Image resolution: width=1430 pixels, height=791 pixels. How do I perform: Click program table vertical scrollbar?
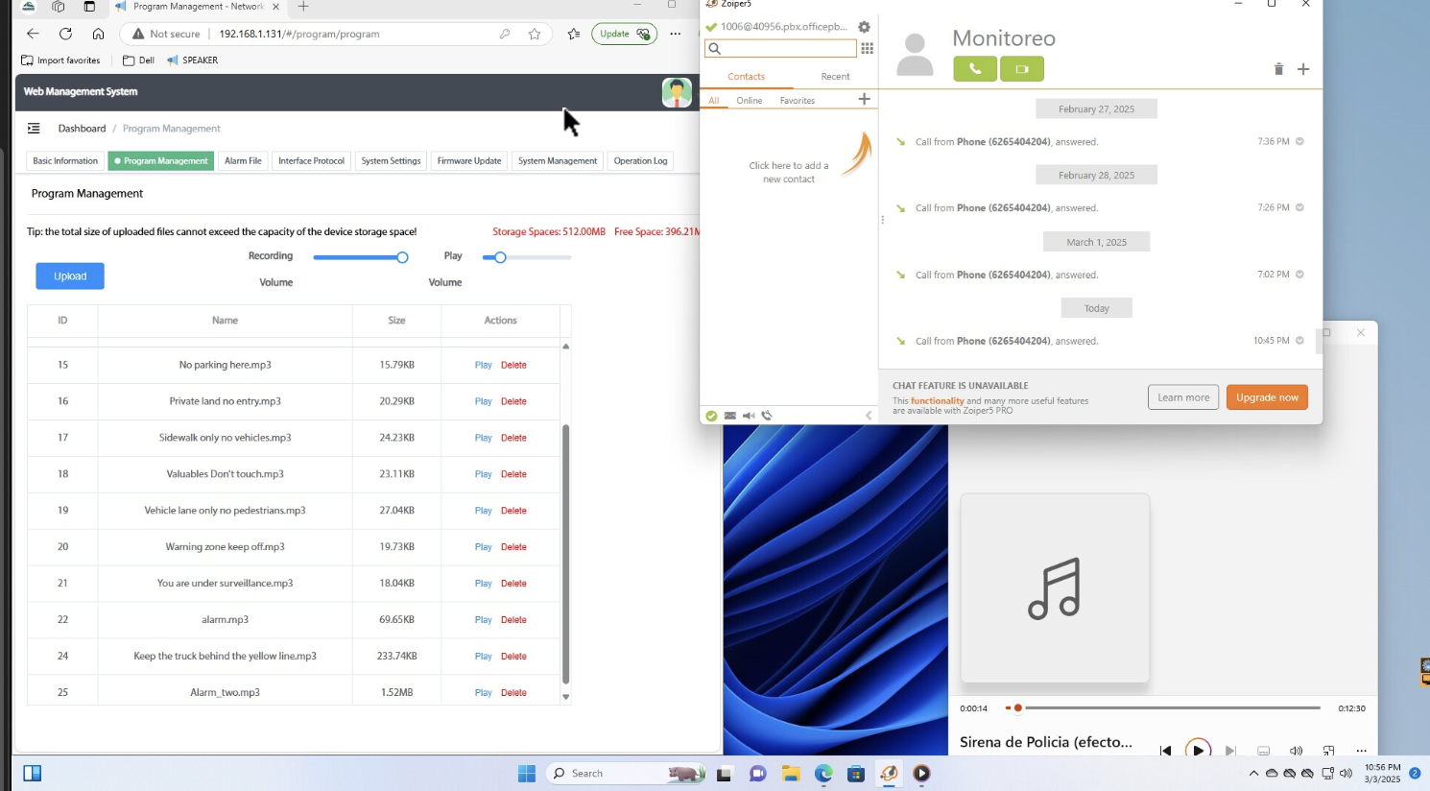coord(565,554)
